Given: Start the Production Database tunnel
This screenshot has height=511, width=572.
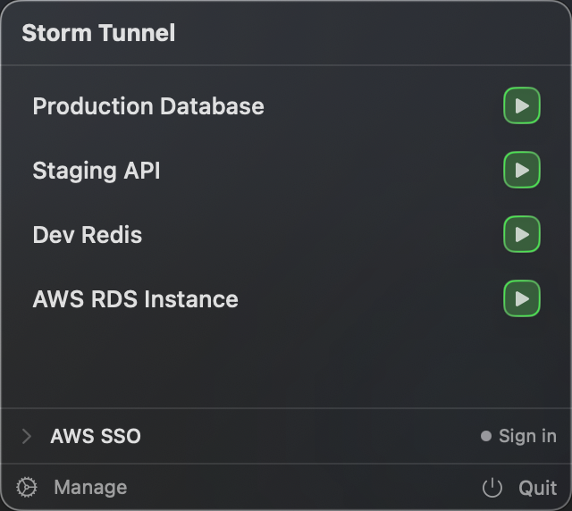Looking at the screenshot, I should 522,105.
